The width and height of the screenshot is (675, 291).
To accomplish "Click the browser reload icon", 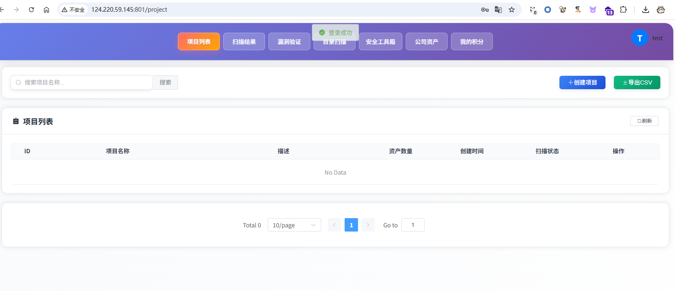I will click(31, 10).
